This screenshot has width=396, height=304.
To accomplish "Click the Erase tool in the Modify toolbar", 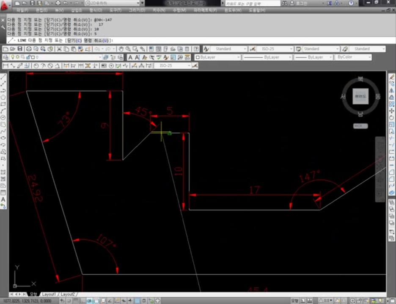I will coord(392,77).
